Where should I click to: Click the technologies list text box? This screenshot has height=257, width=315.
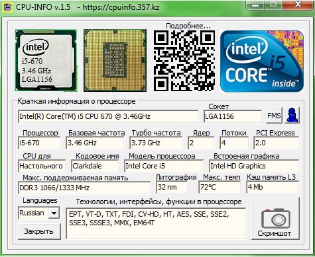(156, 223)
